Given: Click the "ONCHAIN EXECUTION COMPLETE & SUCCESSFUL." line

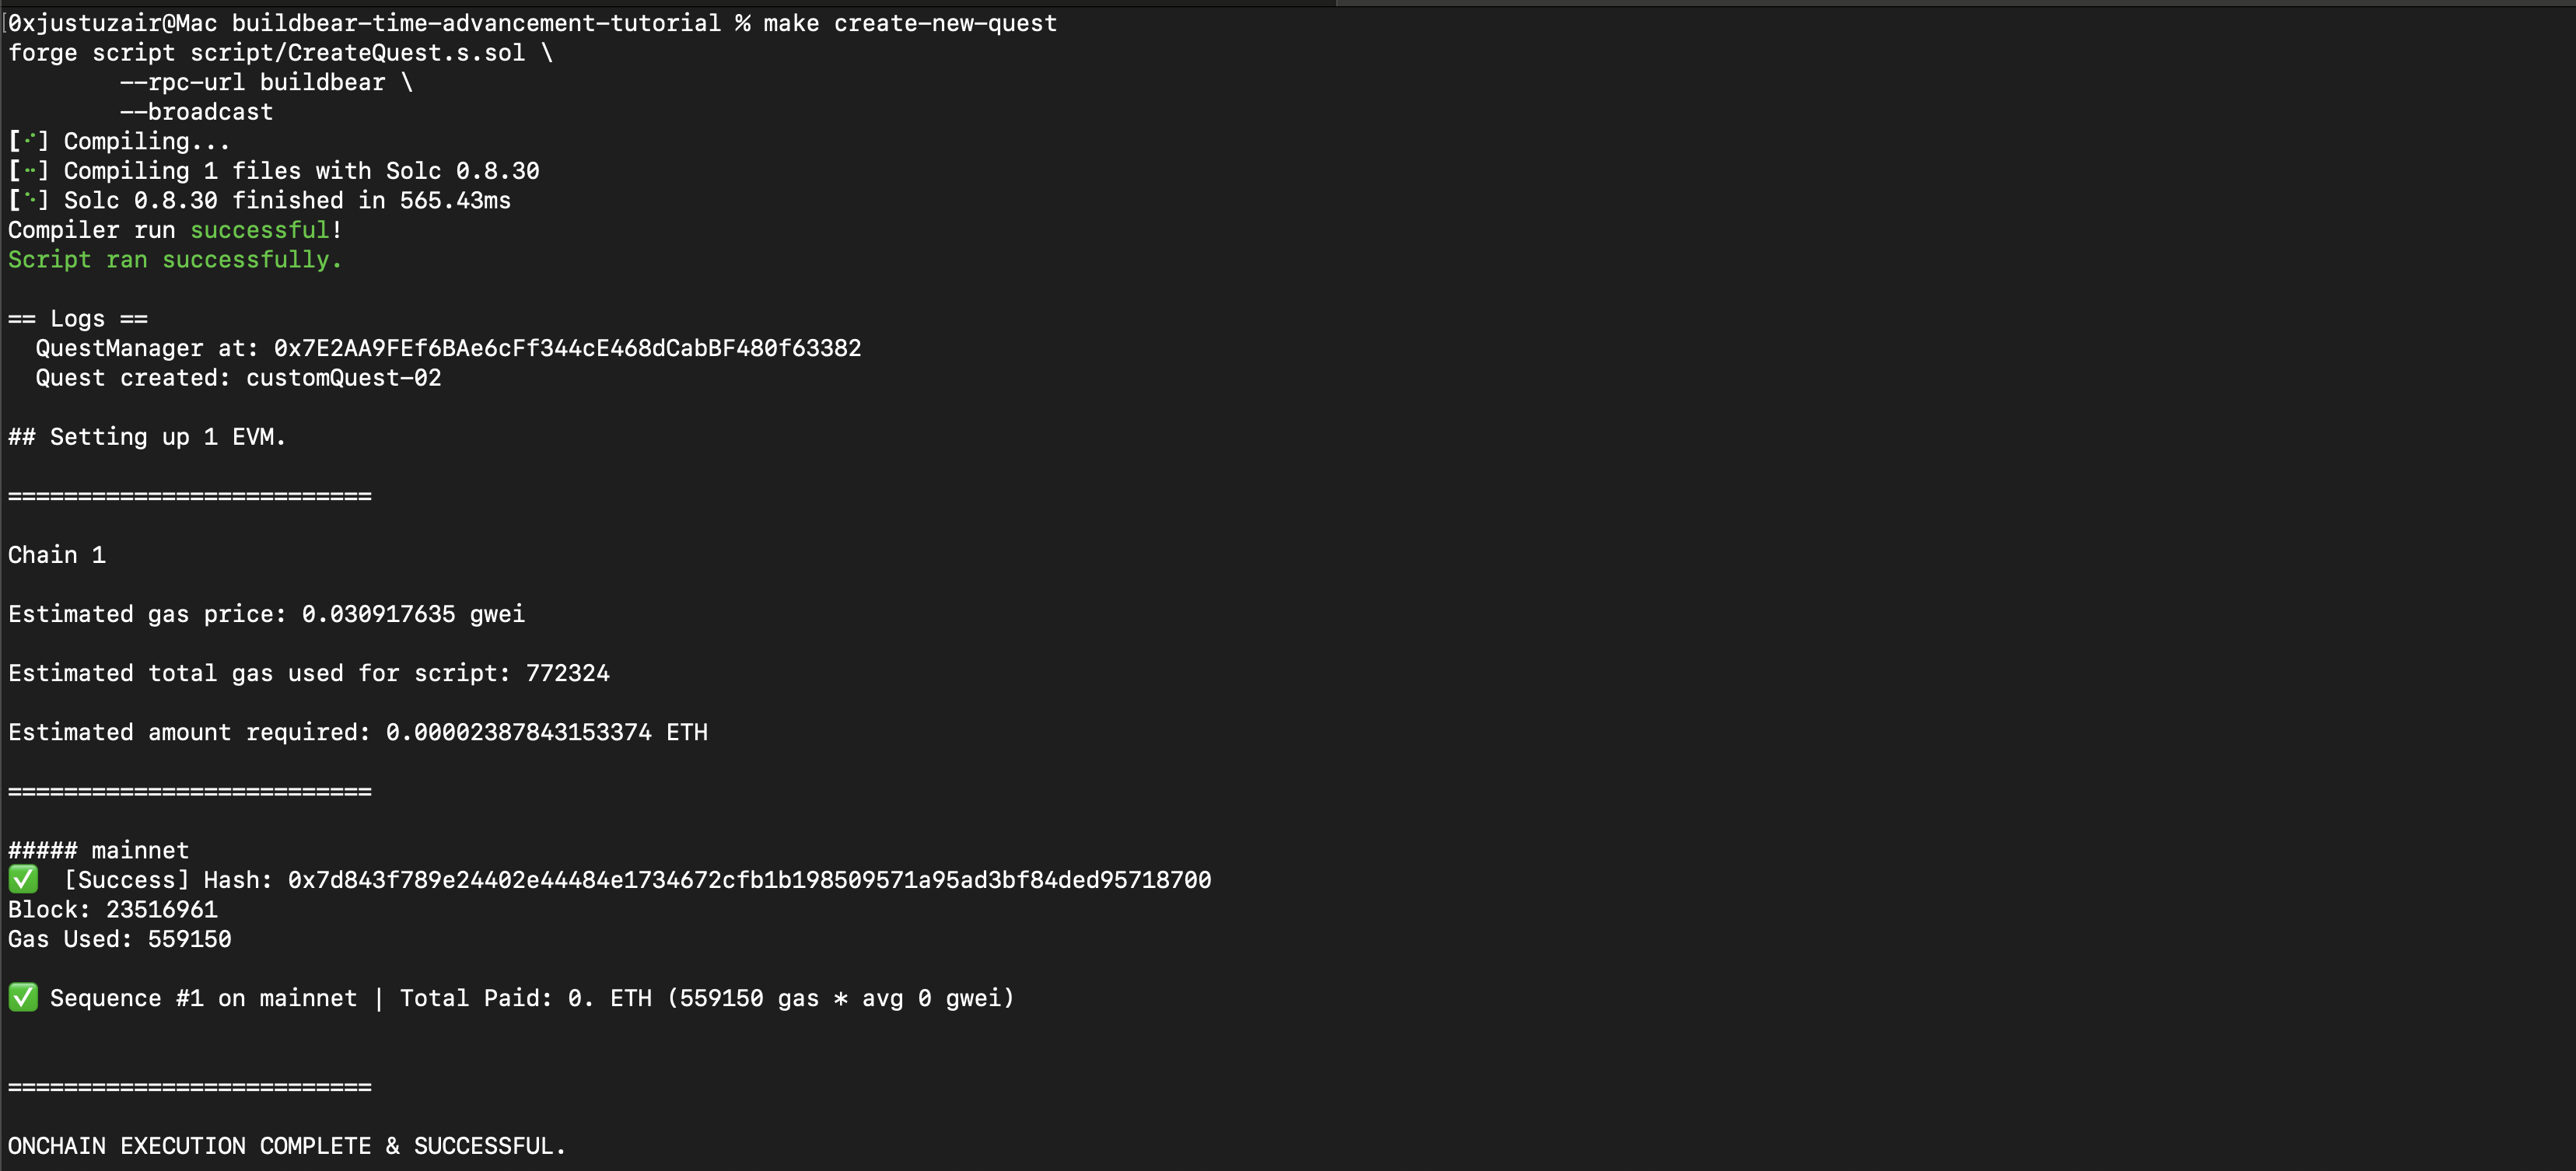Looking at the screenshot, I should (287, 1146).
